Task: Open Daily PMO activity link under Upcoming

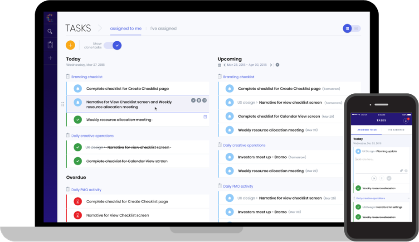Action: 238,186
